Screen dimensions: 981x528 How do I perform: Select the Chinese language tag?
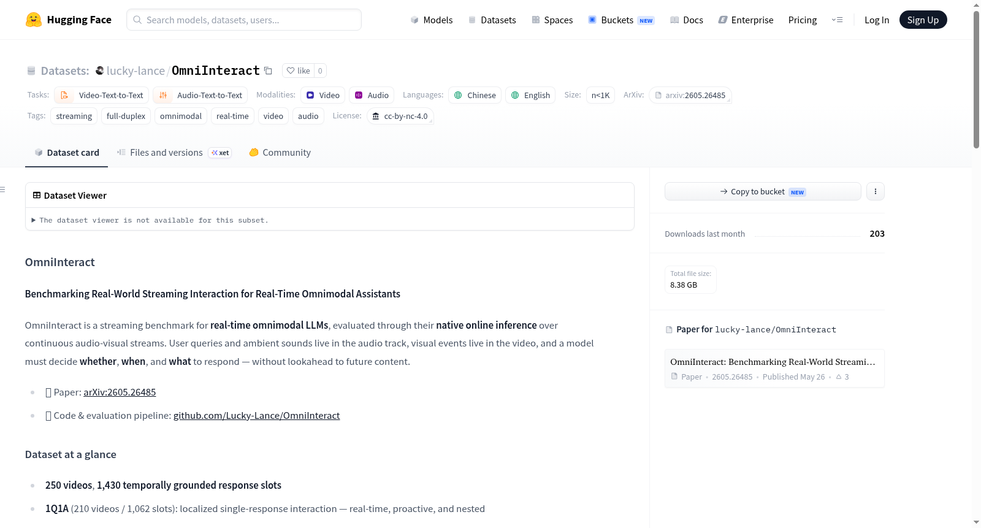[475, 95]
